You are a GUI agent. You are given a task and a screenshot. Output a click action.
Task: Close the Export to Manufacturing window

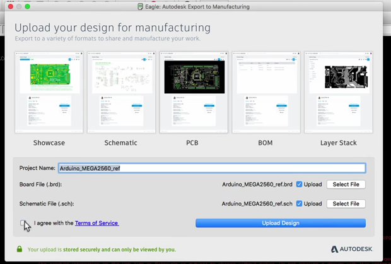click(x=11, y=7)
